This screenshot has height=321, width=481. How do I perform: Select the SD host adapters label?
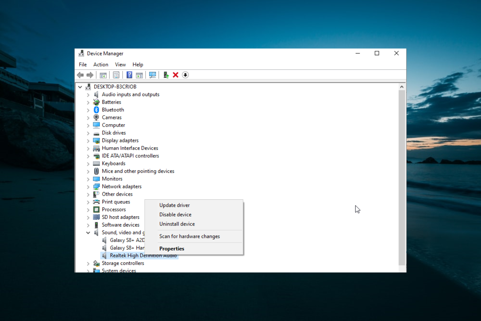click(121, 217)
